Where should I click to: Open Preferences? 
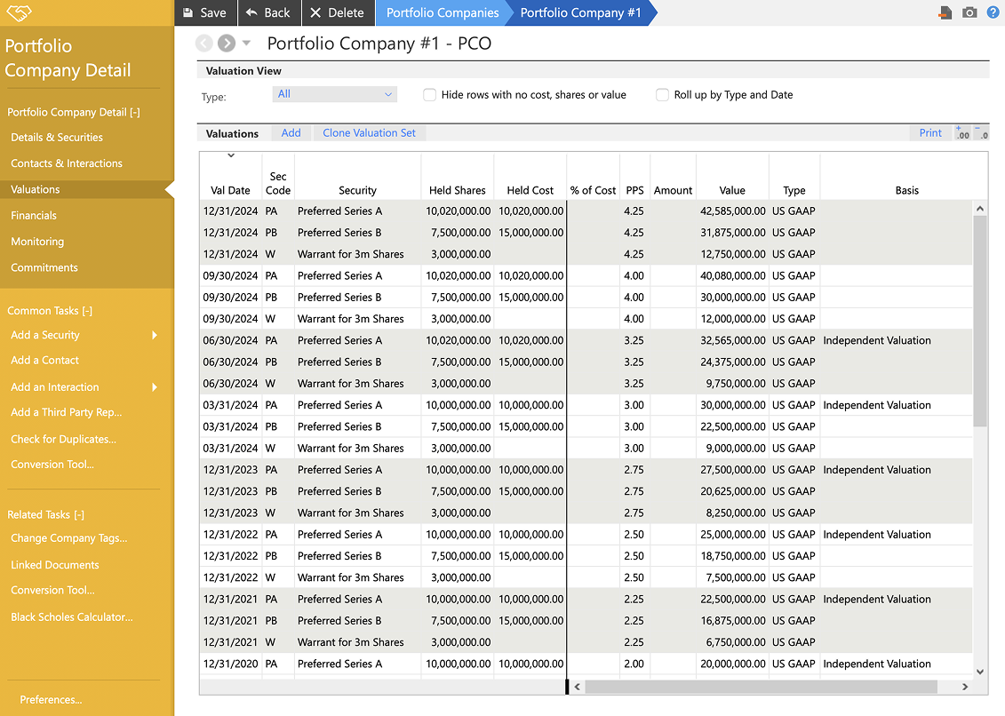[51, 700]
